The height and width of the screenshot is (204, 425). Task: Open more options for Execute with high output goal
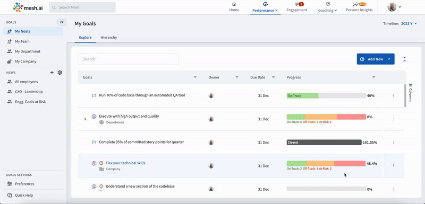394,119
